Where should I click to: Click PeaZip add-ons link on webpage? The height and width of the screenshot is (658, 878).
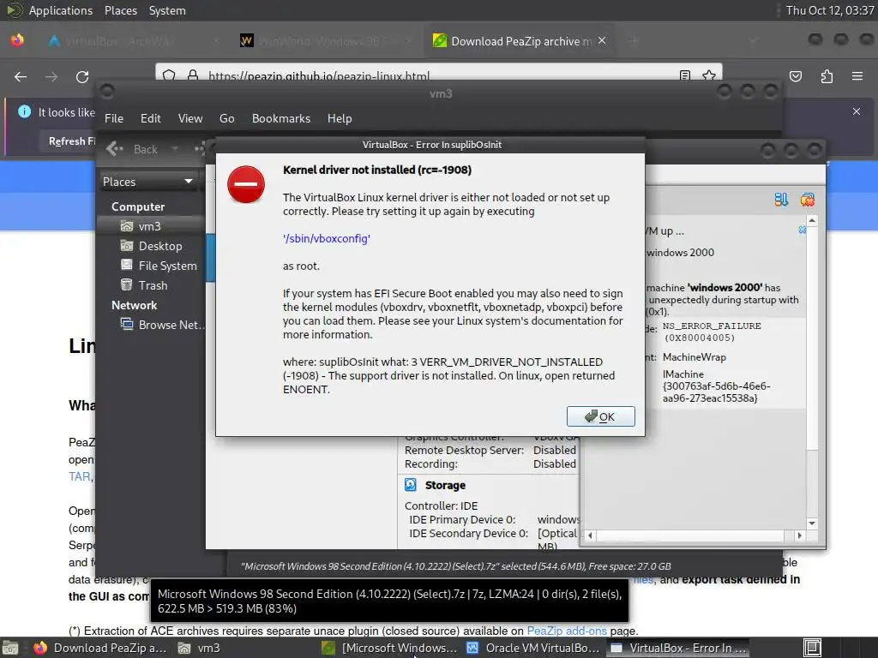tap(567, 631)
